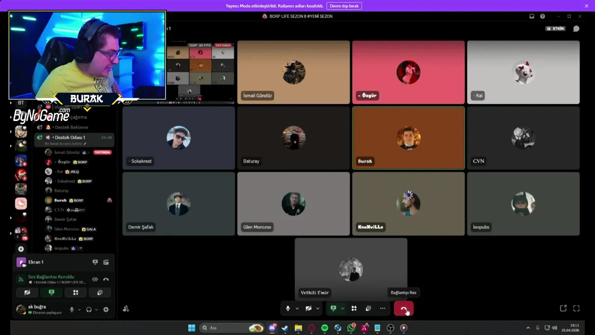Focus Özgür's pink video tile
The width and height of the screenshot is (595, 335).
408,72
